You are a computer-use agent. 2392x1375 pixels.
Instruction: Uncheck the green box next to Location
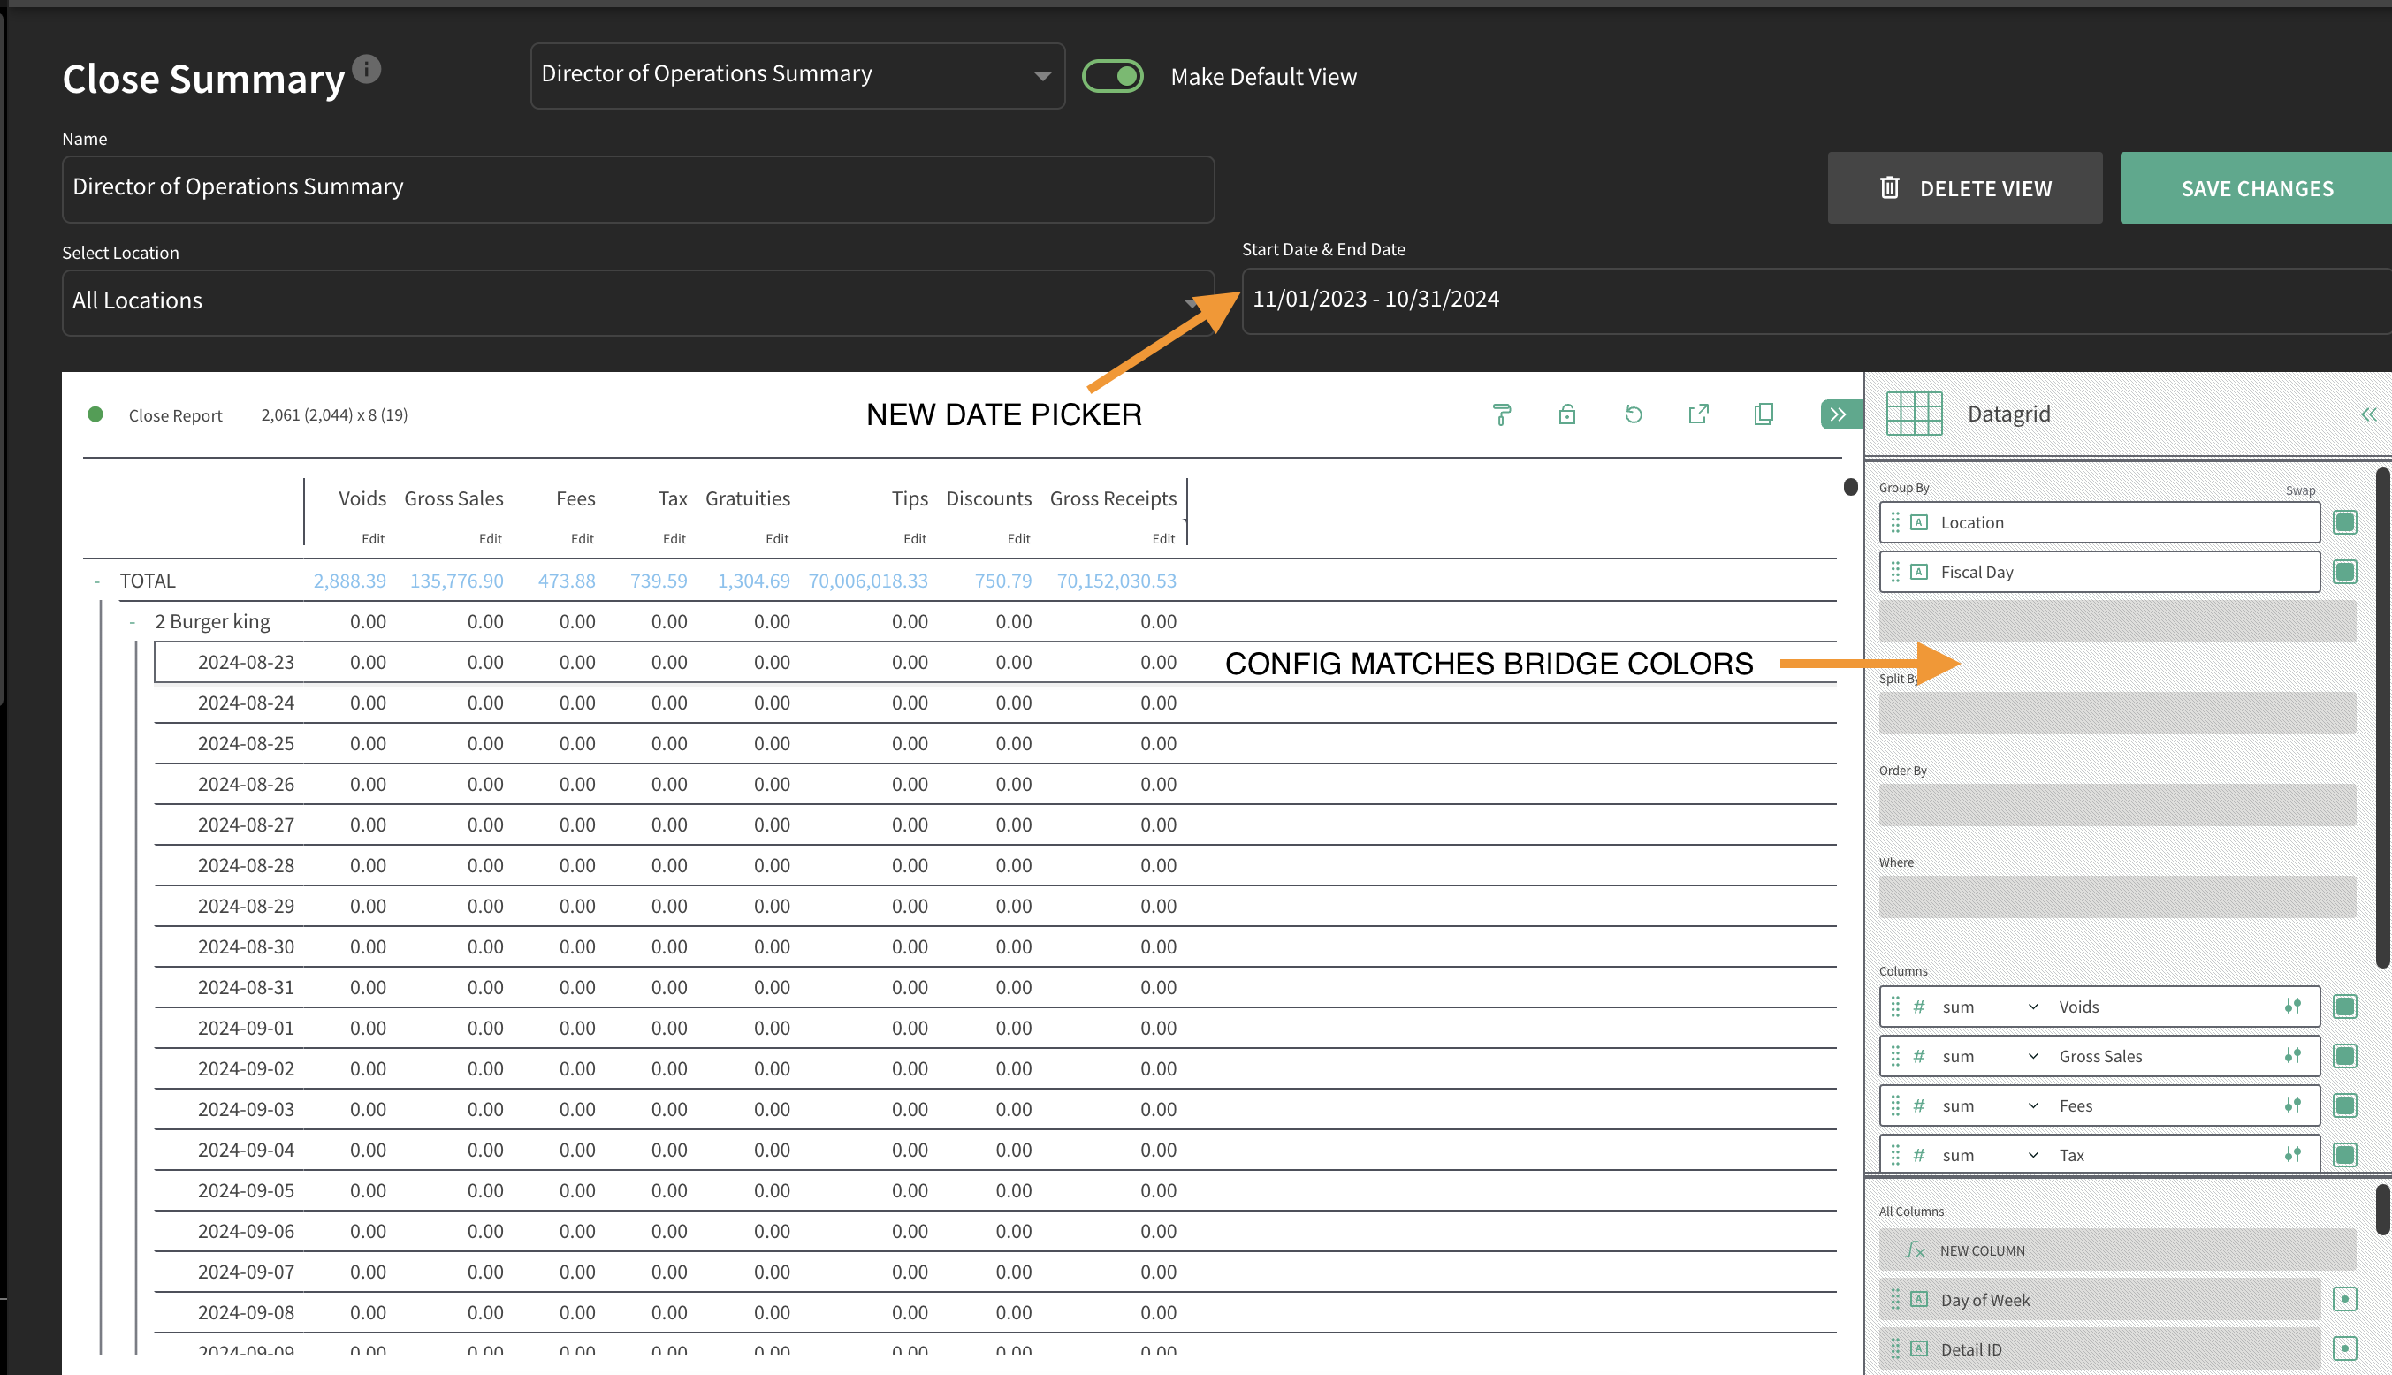click(2345, 522)
